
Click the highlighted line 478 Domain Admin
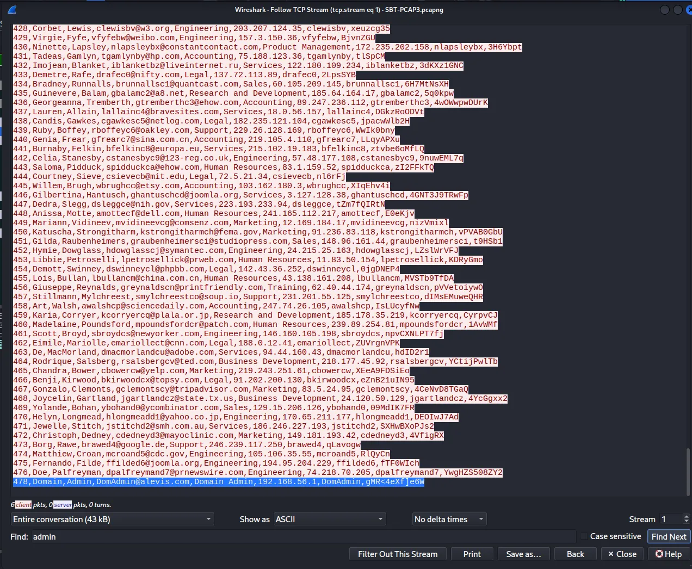(x=218, y=481)
